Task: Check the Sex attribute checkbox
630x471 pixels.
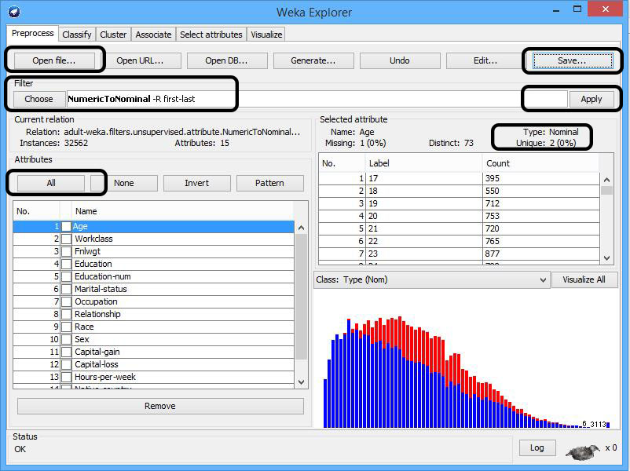Action: point(67,339)
